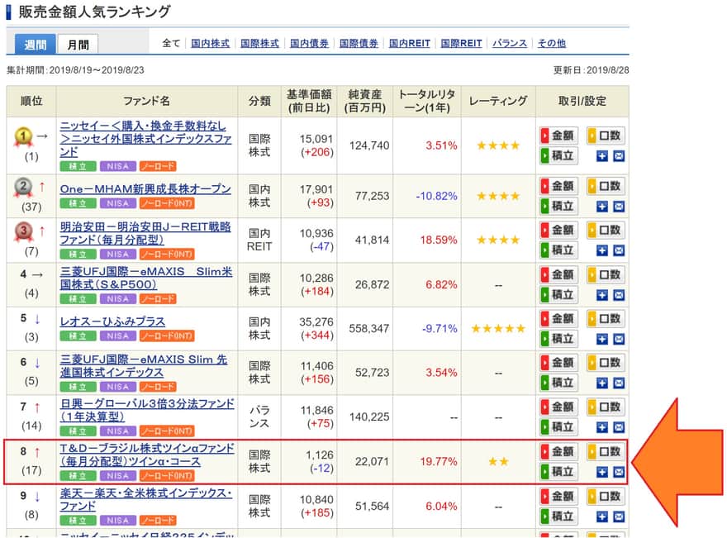
Task: Switch to the 月間 tab
Action: tap(78, 45)
